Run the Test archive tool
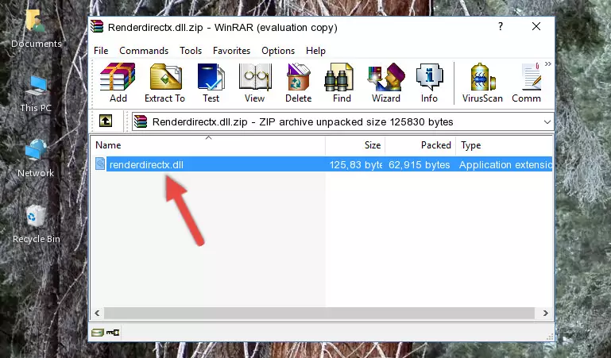The image size is (611, 358). click(x=211, y=83)
